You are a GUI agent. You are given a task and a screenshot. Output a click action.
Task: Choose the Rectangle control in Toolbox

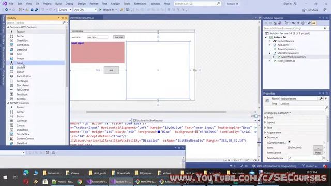[x=22, y=81]
